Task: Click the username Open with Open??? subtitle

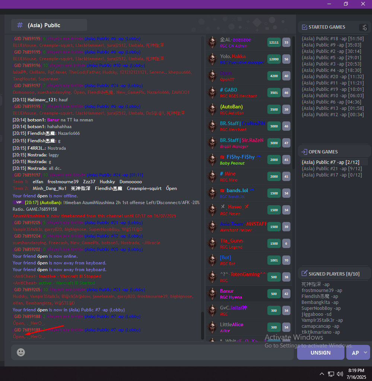Action: click(226, 73)
